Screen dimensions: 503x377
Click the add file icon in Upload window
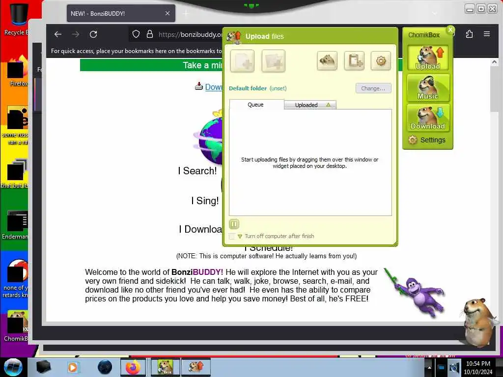[242, 61]
